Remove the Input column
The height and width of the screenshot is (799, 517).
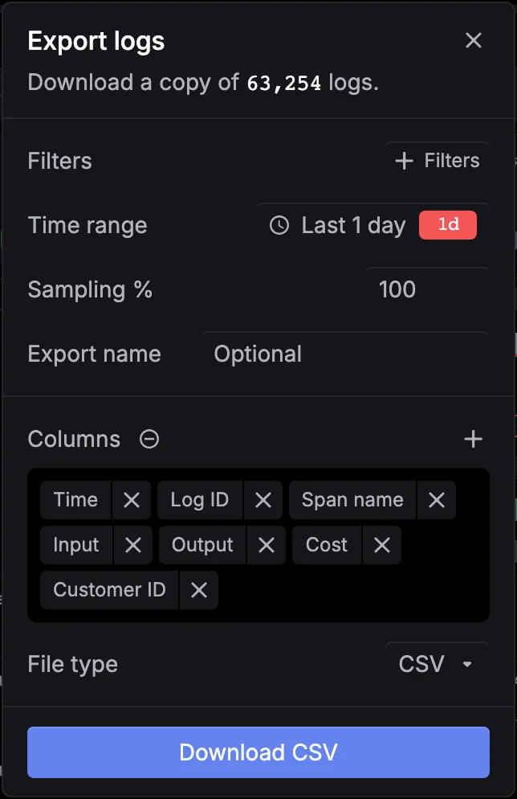pos(132,545)
